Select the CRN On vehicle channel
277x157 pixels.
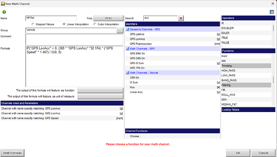(172, 77)
